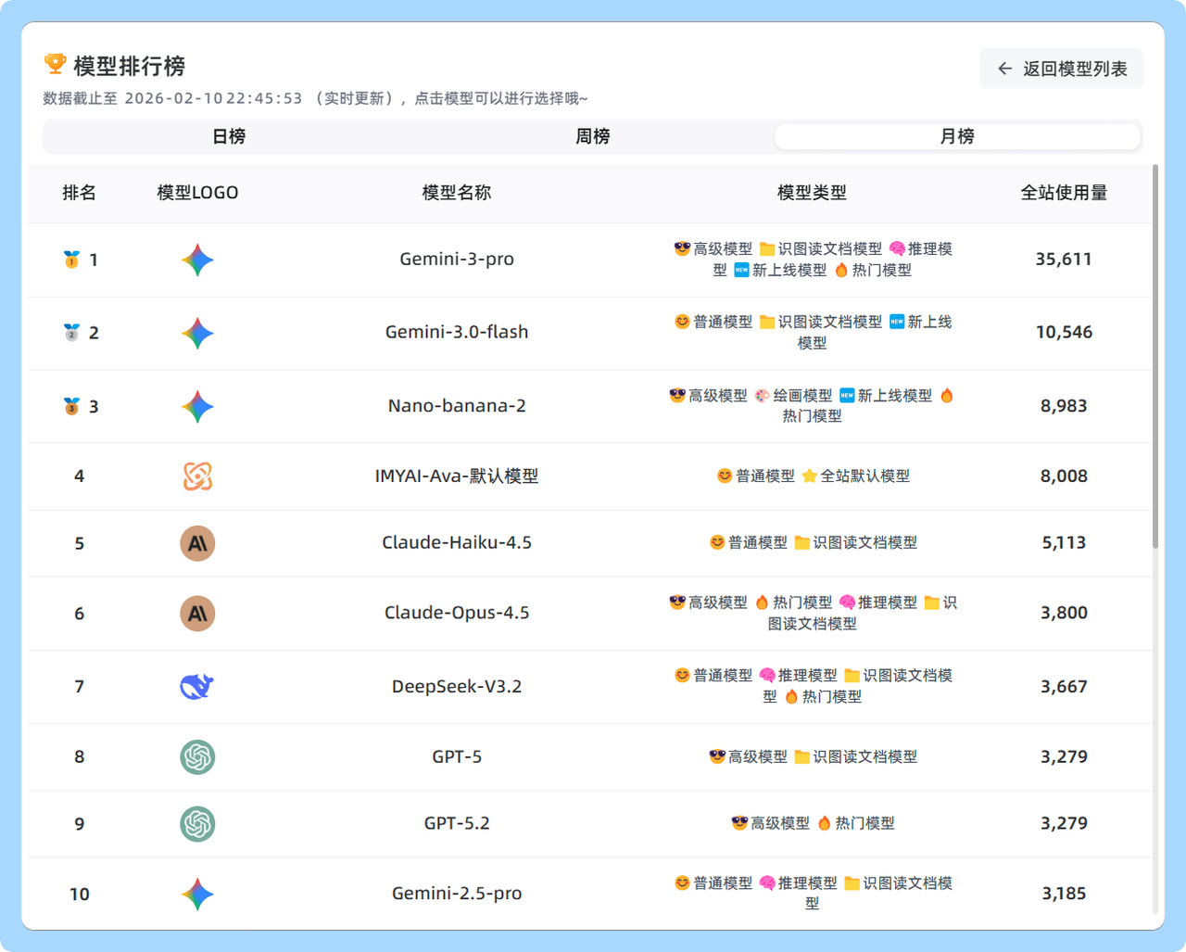Switch to the 日榜 daily tab

(229, 136)
